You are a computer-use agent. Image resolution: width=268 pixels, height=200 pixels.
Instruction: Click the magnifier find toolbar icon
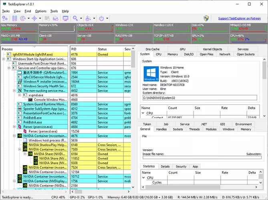(75, 18)
